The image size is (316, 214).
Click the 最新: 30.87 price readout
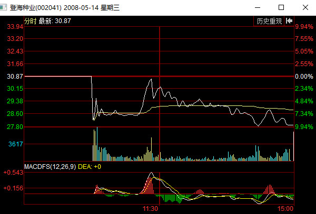55,21
